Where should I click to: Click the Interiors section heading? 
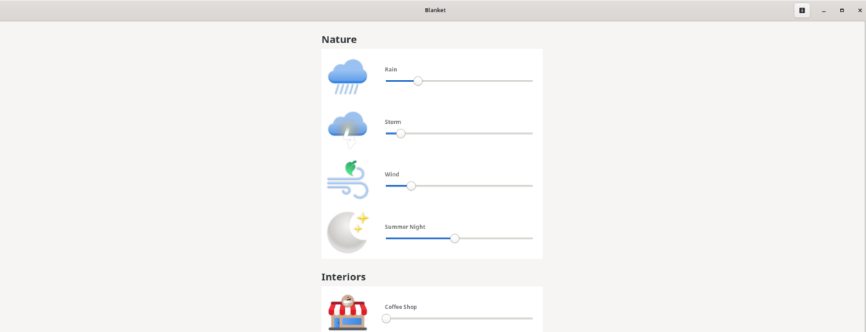[x=344, y=277]
